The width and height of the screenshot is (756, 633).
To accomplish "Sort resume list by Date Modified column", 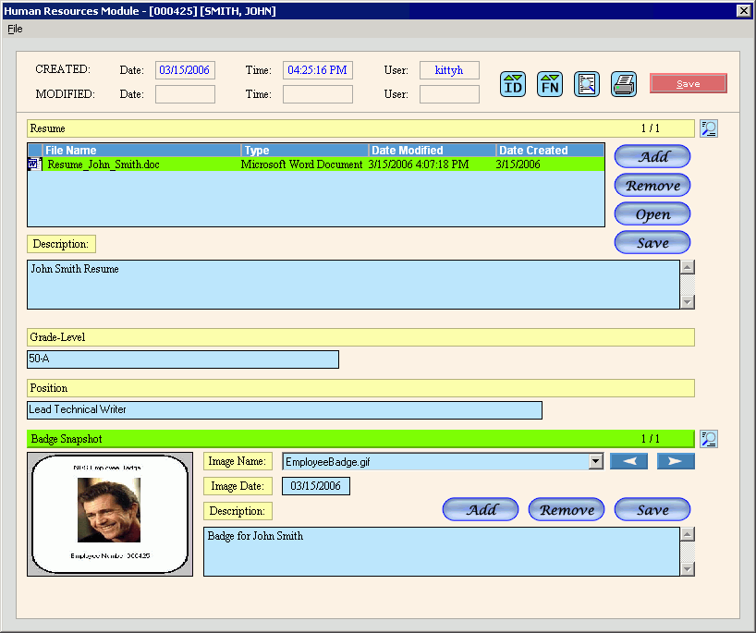I will coord(432,150).
